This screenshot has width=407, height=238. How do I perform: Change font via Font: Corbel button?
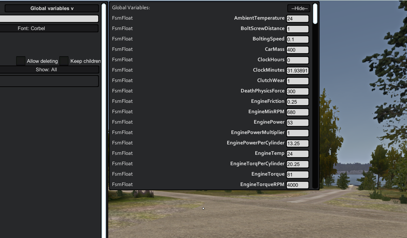pos(49,28)
